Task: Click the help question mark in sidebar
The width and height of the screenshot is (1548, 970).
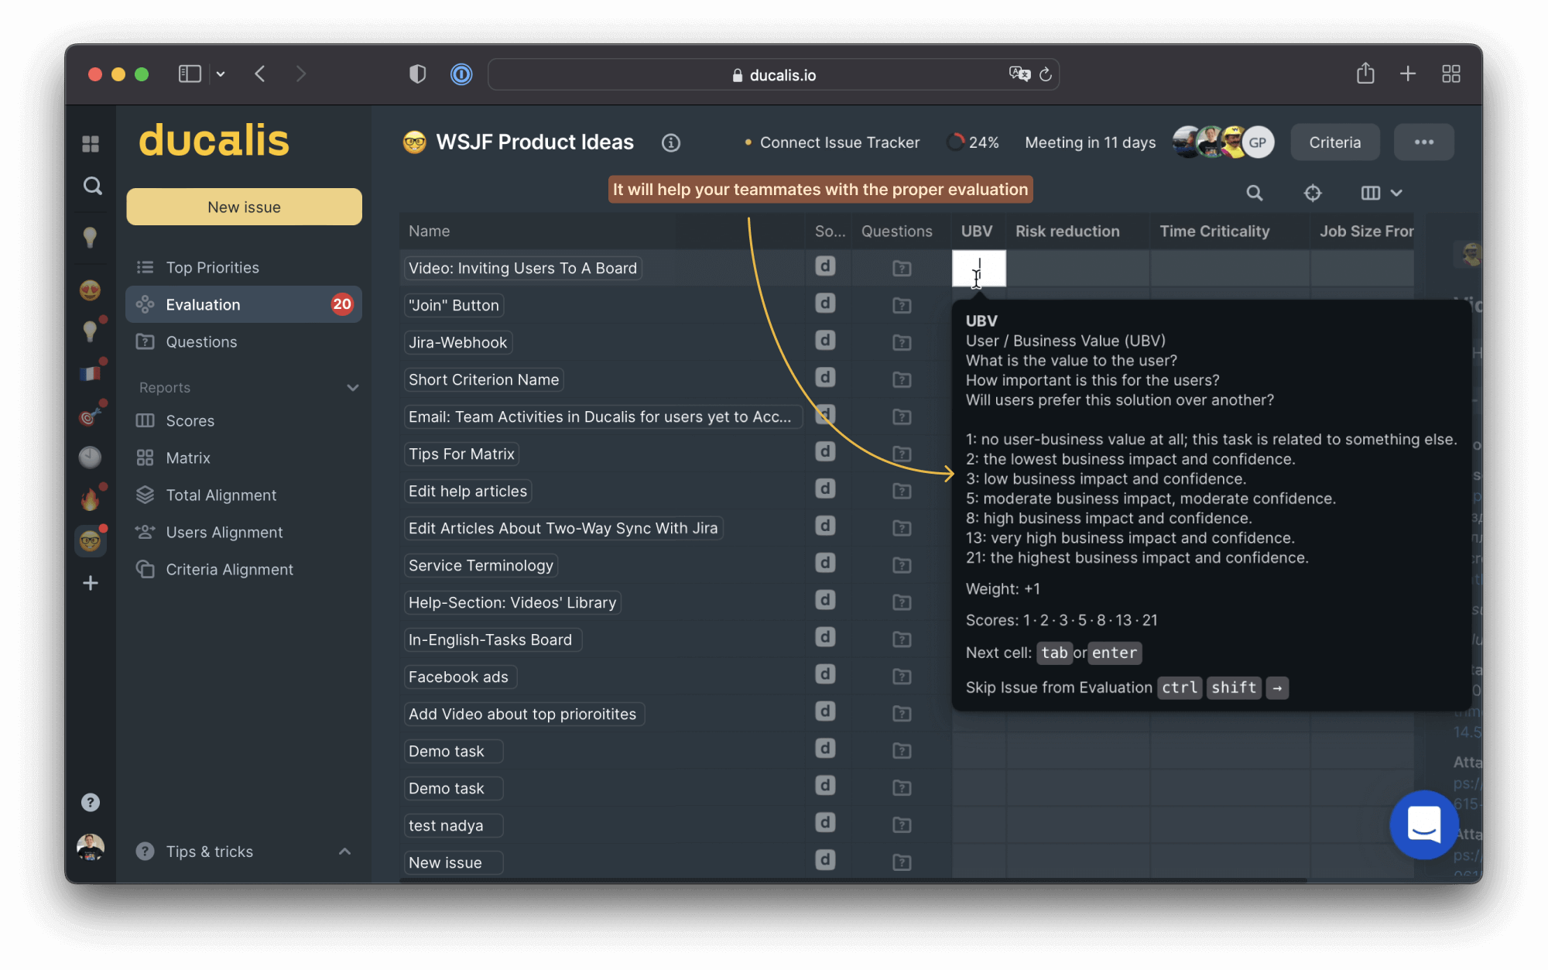Action: point(91,802)
